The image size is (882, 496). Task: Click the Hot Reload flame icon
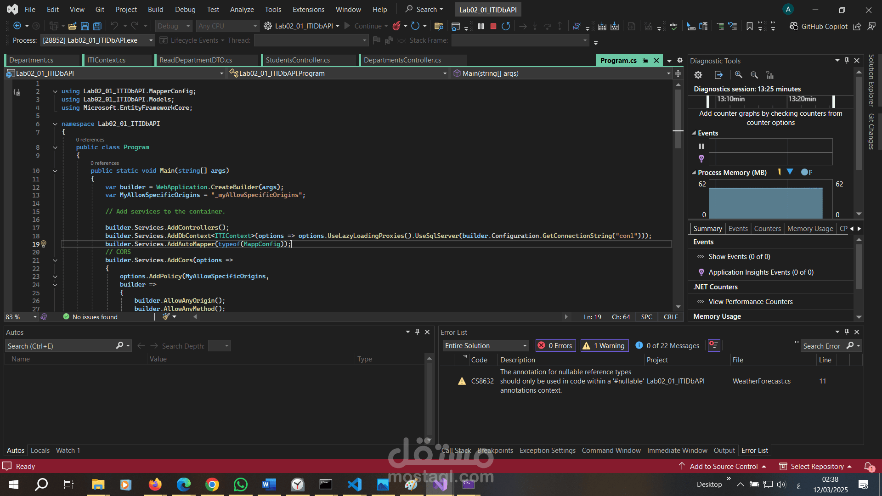coord(396,26)
